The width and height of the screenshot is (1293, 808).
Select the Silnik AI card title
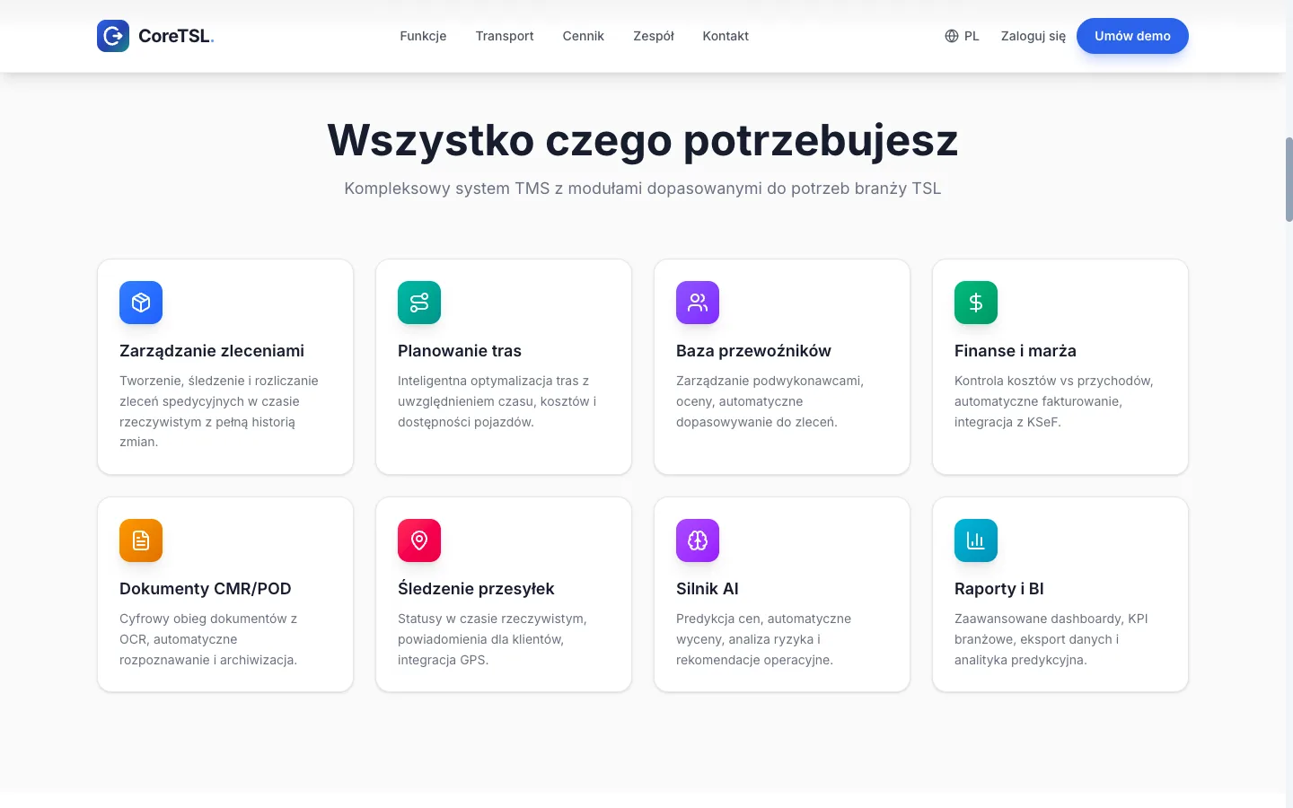[708, 589]
